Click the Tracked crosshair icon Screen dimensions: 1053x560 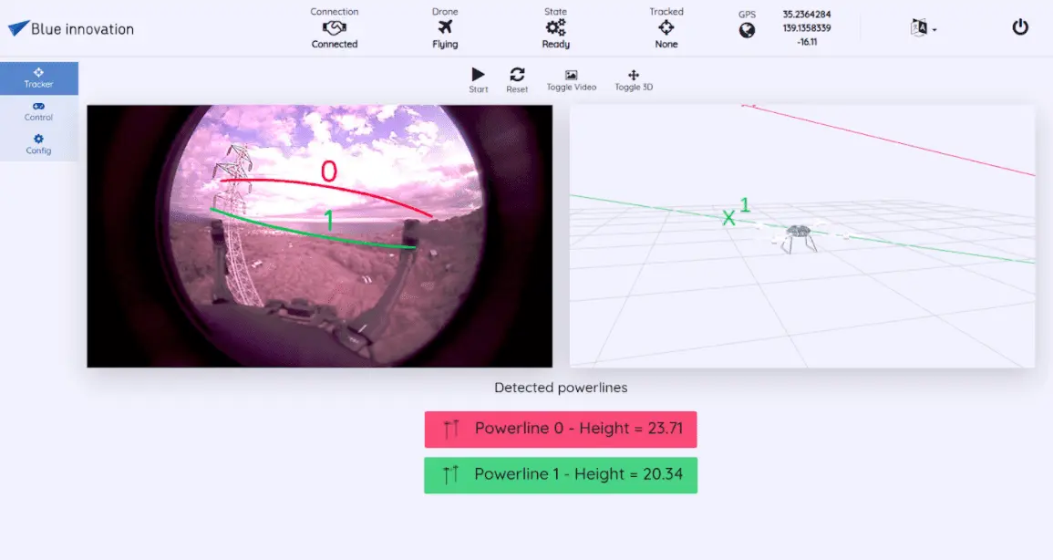coord(666,28)
